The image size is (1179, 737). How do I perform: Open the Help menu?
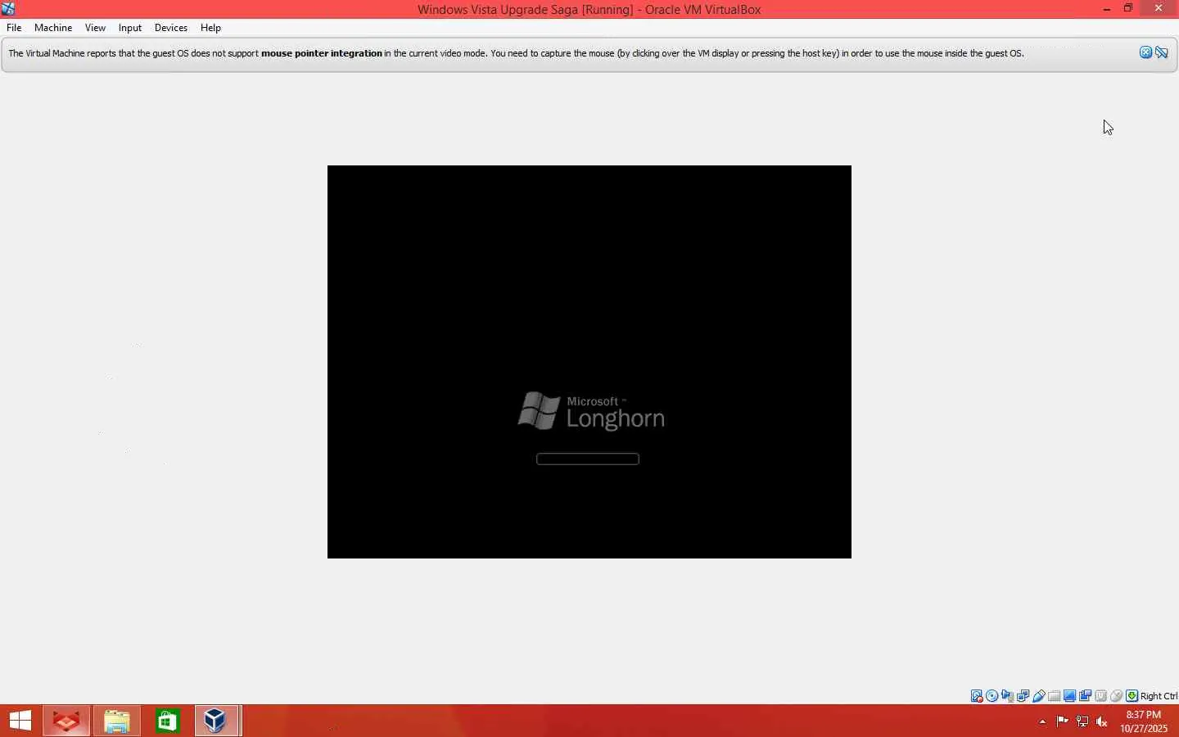point(210,28)
